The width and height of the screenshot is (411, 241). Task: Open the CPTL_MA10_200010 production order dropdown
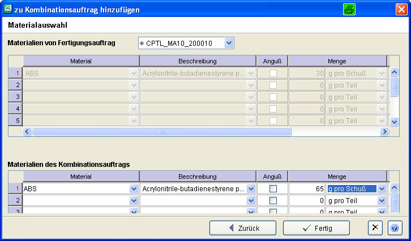[x=229, y=43]
